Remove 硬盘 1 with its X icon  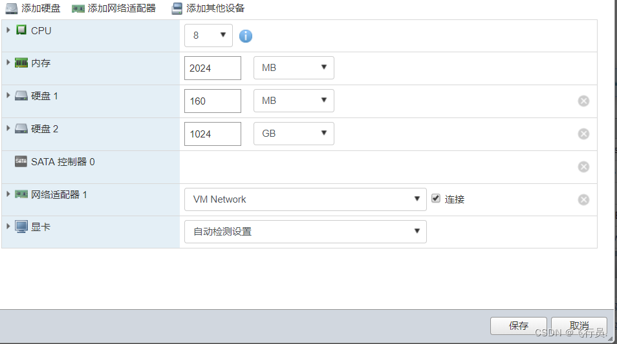pyautogui.click(x=583, y=101)
